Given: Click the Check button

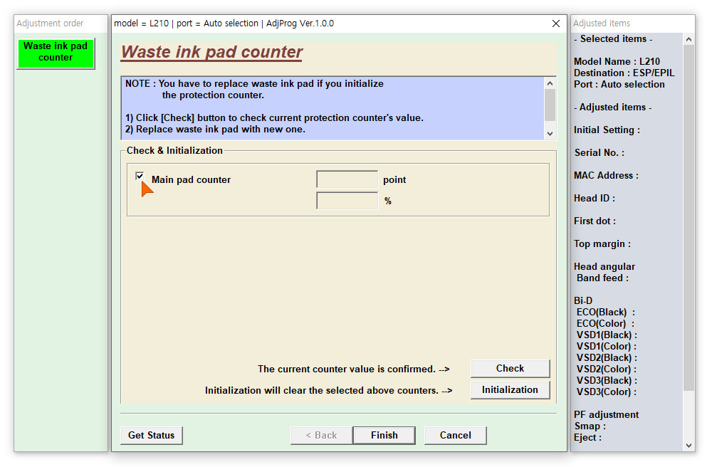Looking at the screenshot, I should [x=510, y=368].
